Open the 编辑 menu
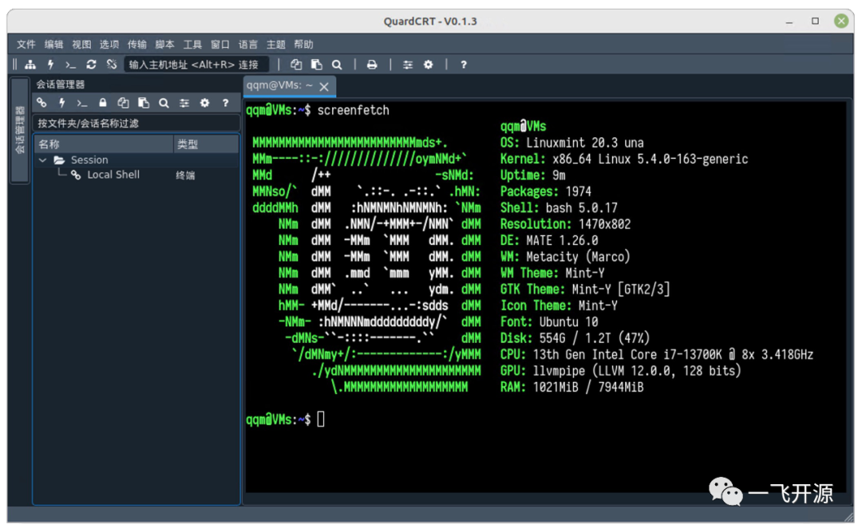862x532 pixels. [53, 45]
